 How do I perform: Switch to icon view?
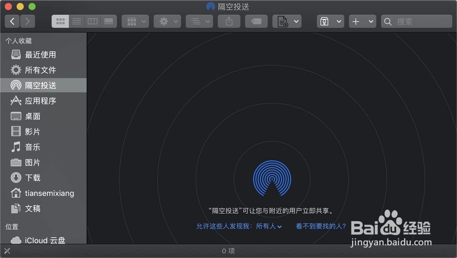point(60,21)
